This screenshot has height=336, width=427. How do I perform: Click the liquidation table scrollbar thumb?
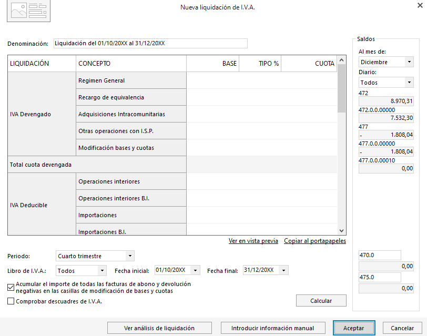point(341,88)
